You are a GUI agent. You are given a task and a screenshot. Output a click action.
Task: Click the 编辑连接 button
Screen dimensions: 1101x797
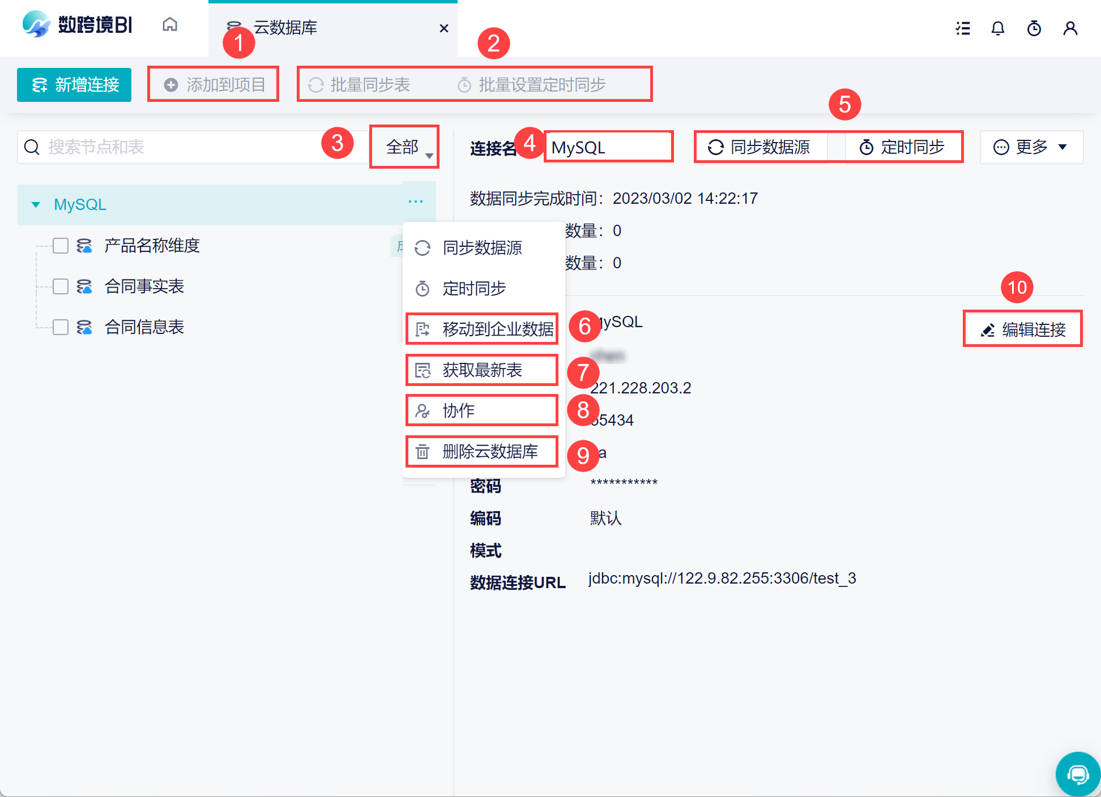(1023, 329)
